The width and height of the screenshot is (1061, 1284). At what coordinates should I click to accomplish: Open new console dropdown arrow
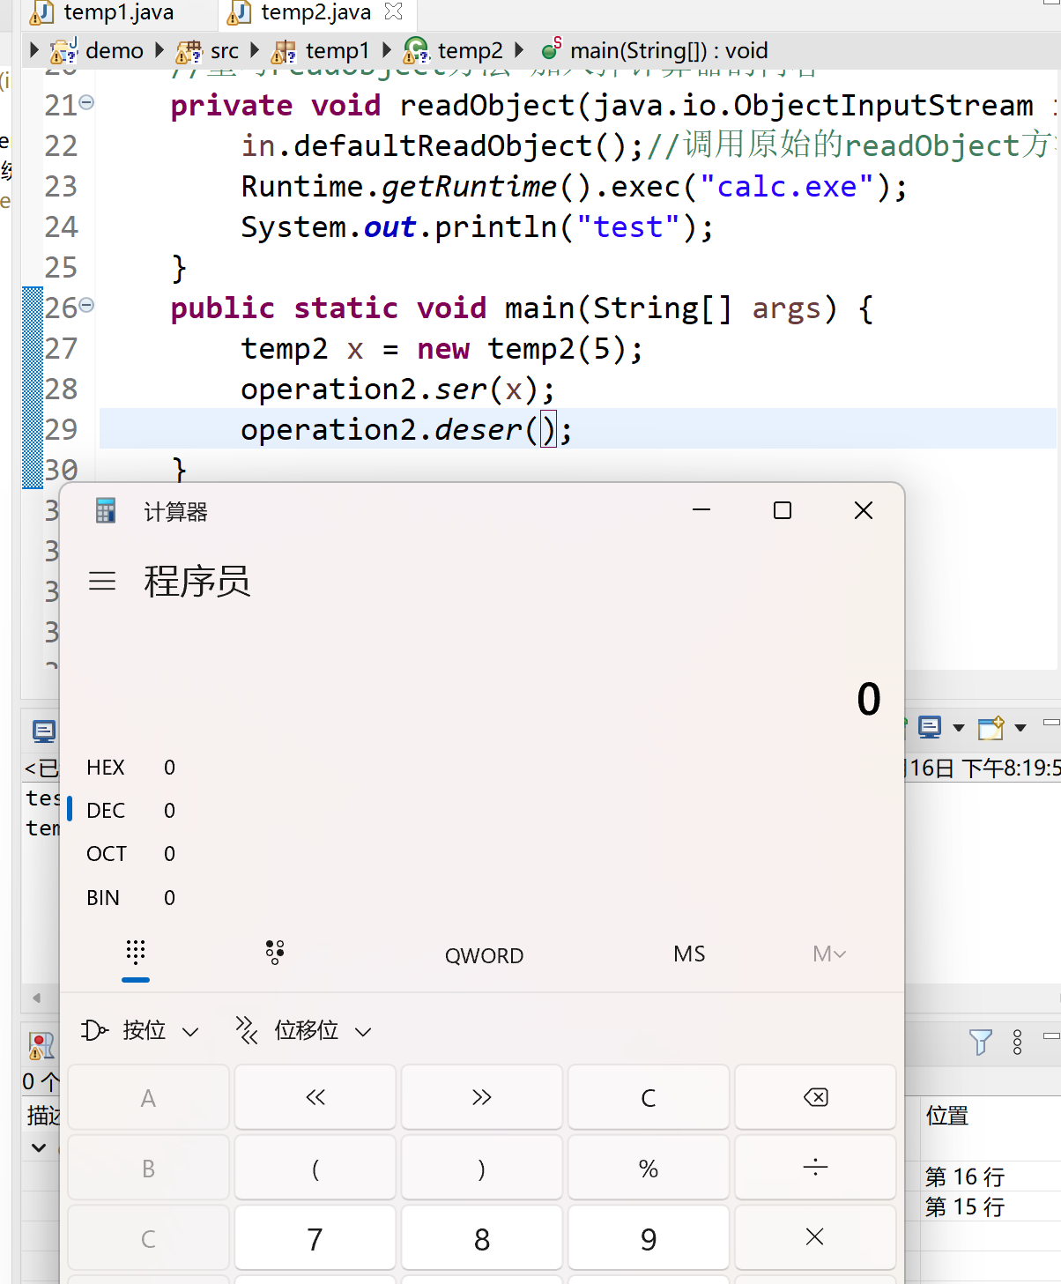tap(1020, 728)
